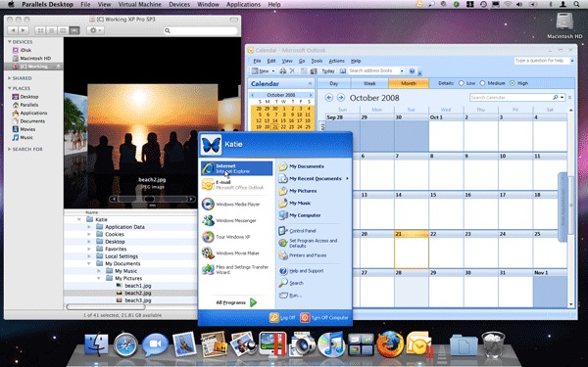Open iChat in the Dock

pyautogui.click(x=155, y=344)
